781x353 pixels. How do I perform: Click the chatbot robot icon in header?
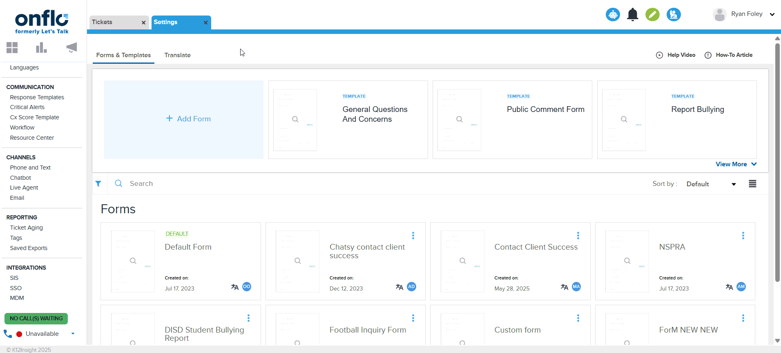click(613, 15)
